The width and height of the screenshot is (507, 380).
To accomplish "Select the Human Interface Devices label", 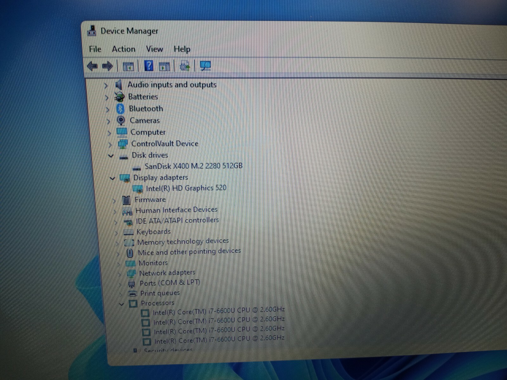I will (x=176, y=210).
